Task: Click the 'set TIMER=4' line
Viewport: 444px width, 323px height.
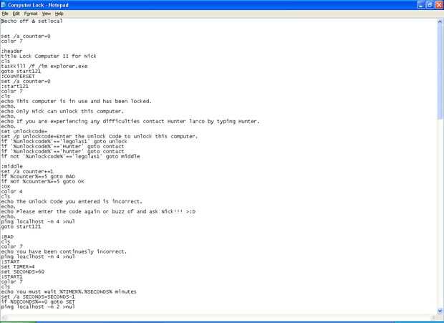Action: coord(18,266)
